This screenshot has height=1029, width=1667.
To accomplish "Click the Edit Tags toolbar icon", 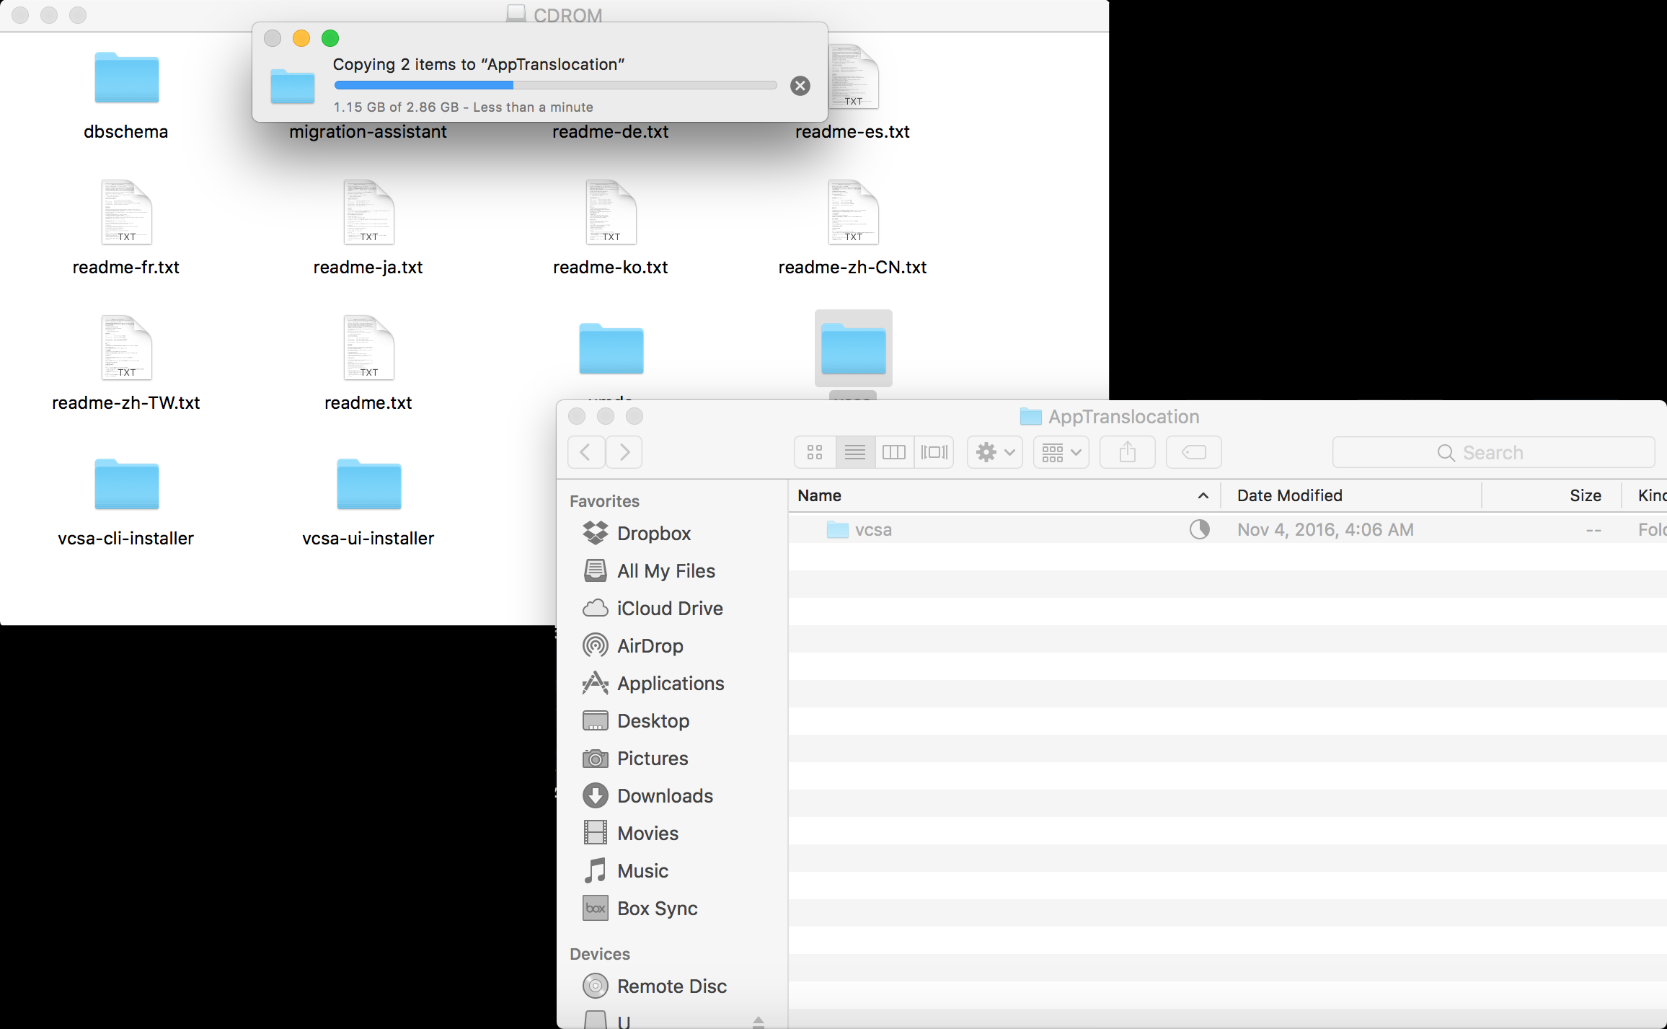I will (x=1193, y=452).
